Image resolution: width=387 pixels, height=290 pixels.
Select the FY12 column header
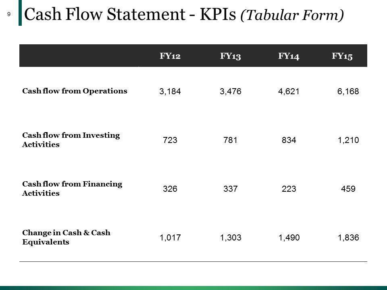[x=170, y=56]
